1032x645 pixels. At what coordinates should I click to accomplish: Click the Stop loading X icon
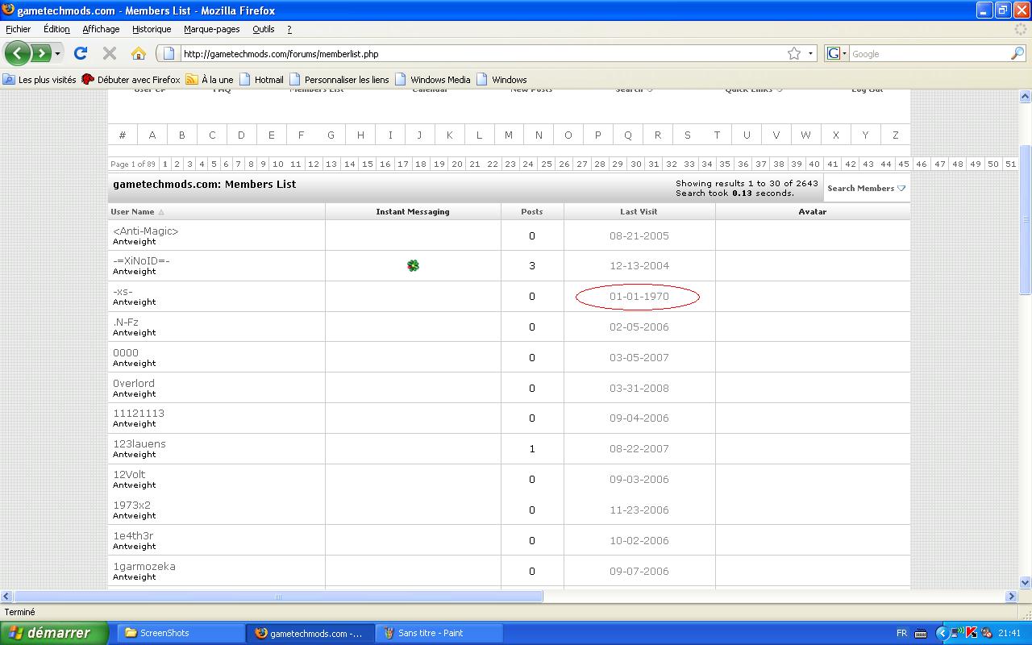coord(110,54)
